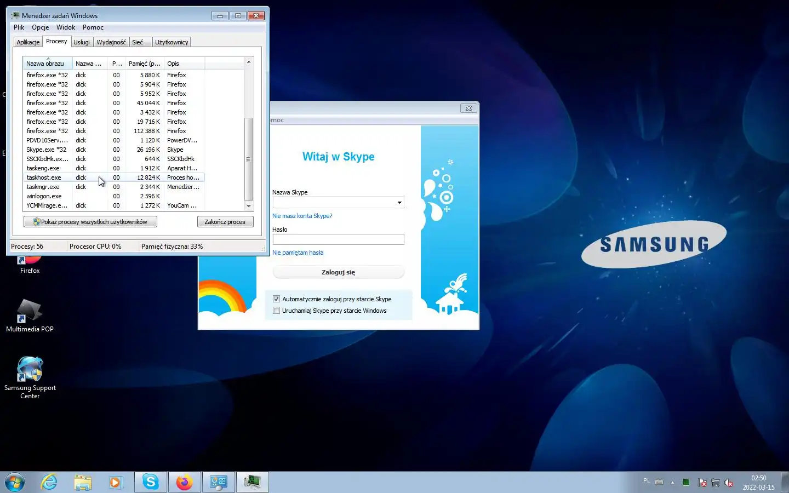Open the Plik menu

(x=19, y=27)
